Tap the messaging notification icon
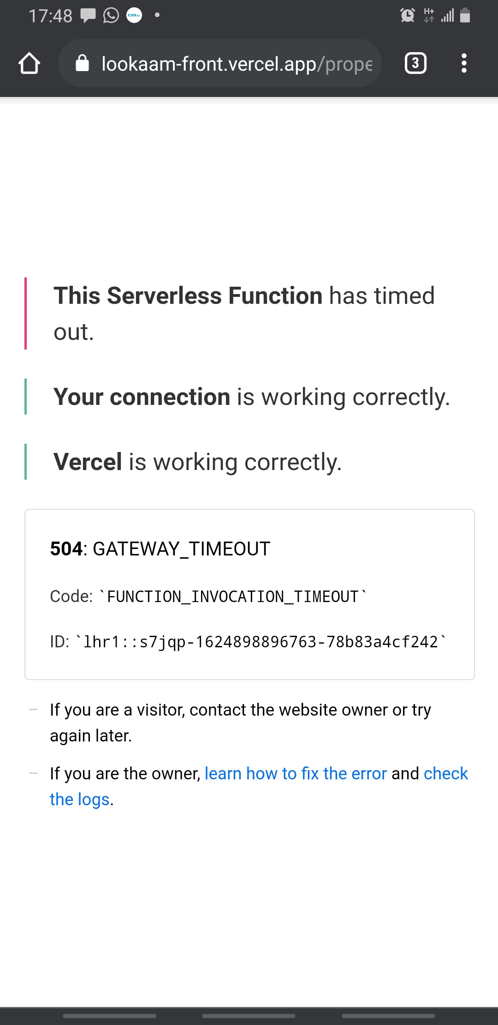Viewport: 498px width, 1025px height. coord(87,15)
